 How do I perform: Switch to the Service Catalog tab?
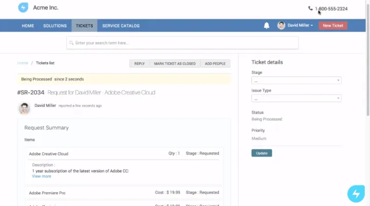coord(121,26)
